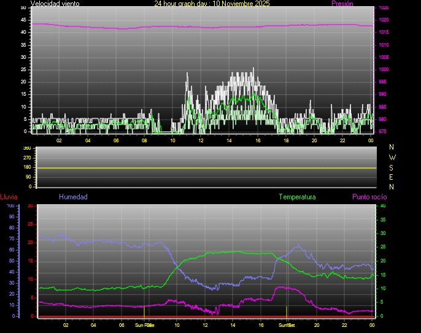Select the 40 temperature axis value
Screen dimensions: 421x333
(384, 205)
